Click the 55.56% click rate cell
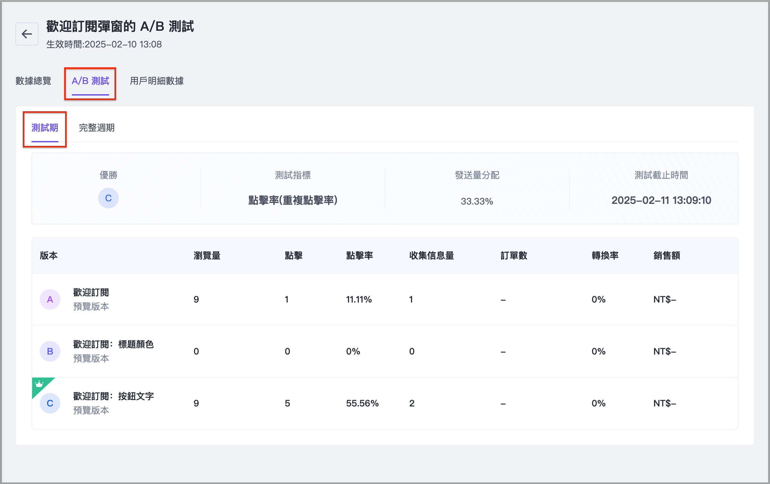 click(362, 403)
